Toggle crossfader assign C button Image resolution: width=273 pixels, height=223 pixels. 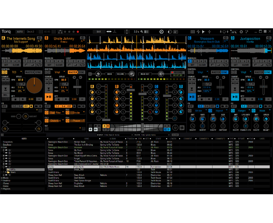click(165, 129)
